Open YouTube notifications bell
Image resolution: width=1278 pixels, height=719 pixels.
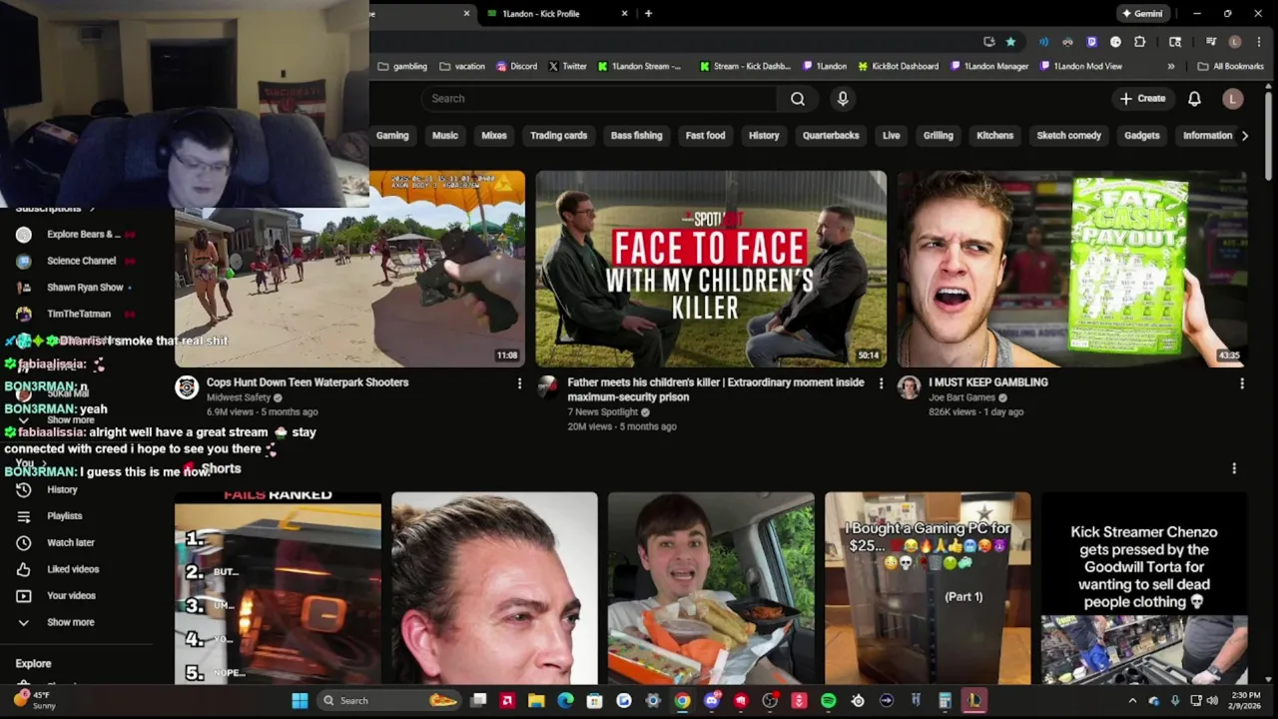(x=1194, y=99)
